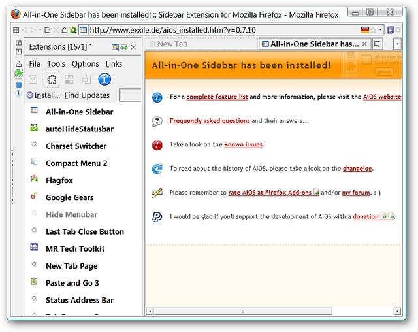Open the back/forward history dropdown arrow
Screen dimensions: 418x332
point(40,29)
